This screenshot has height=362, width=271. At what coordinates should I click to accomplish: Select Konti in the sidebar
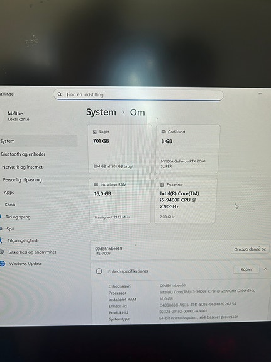click(x=10, y=205)
